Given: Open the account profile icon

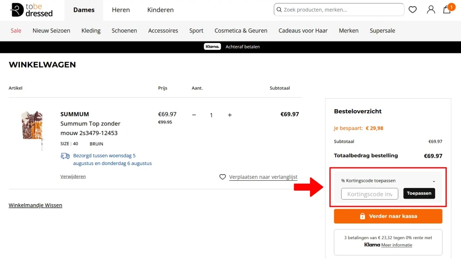Looking at the screenshot, I should click(431, 10).
